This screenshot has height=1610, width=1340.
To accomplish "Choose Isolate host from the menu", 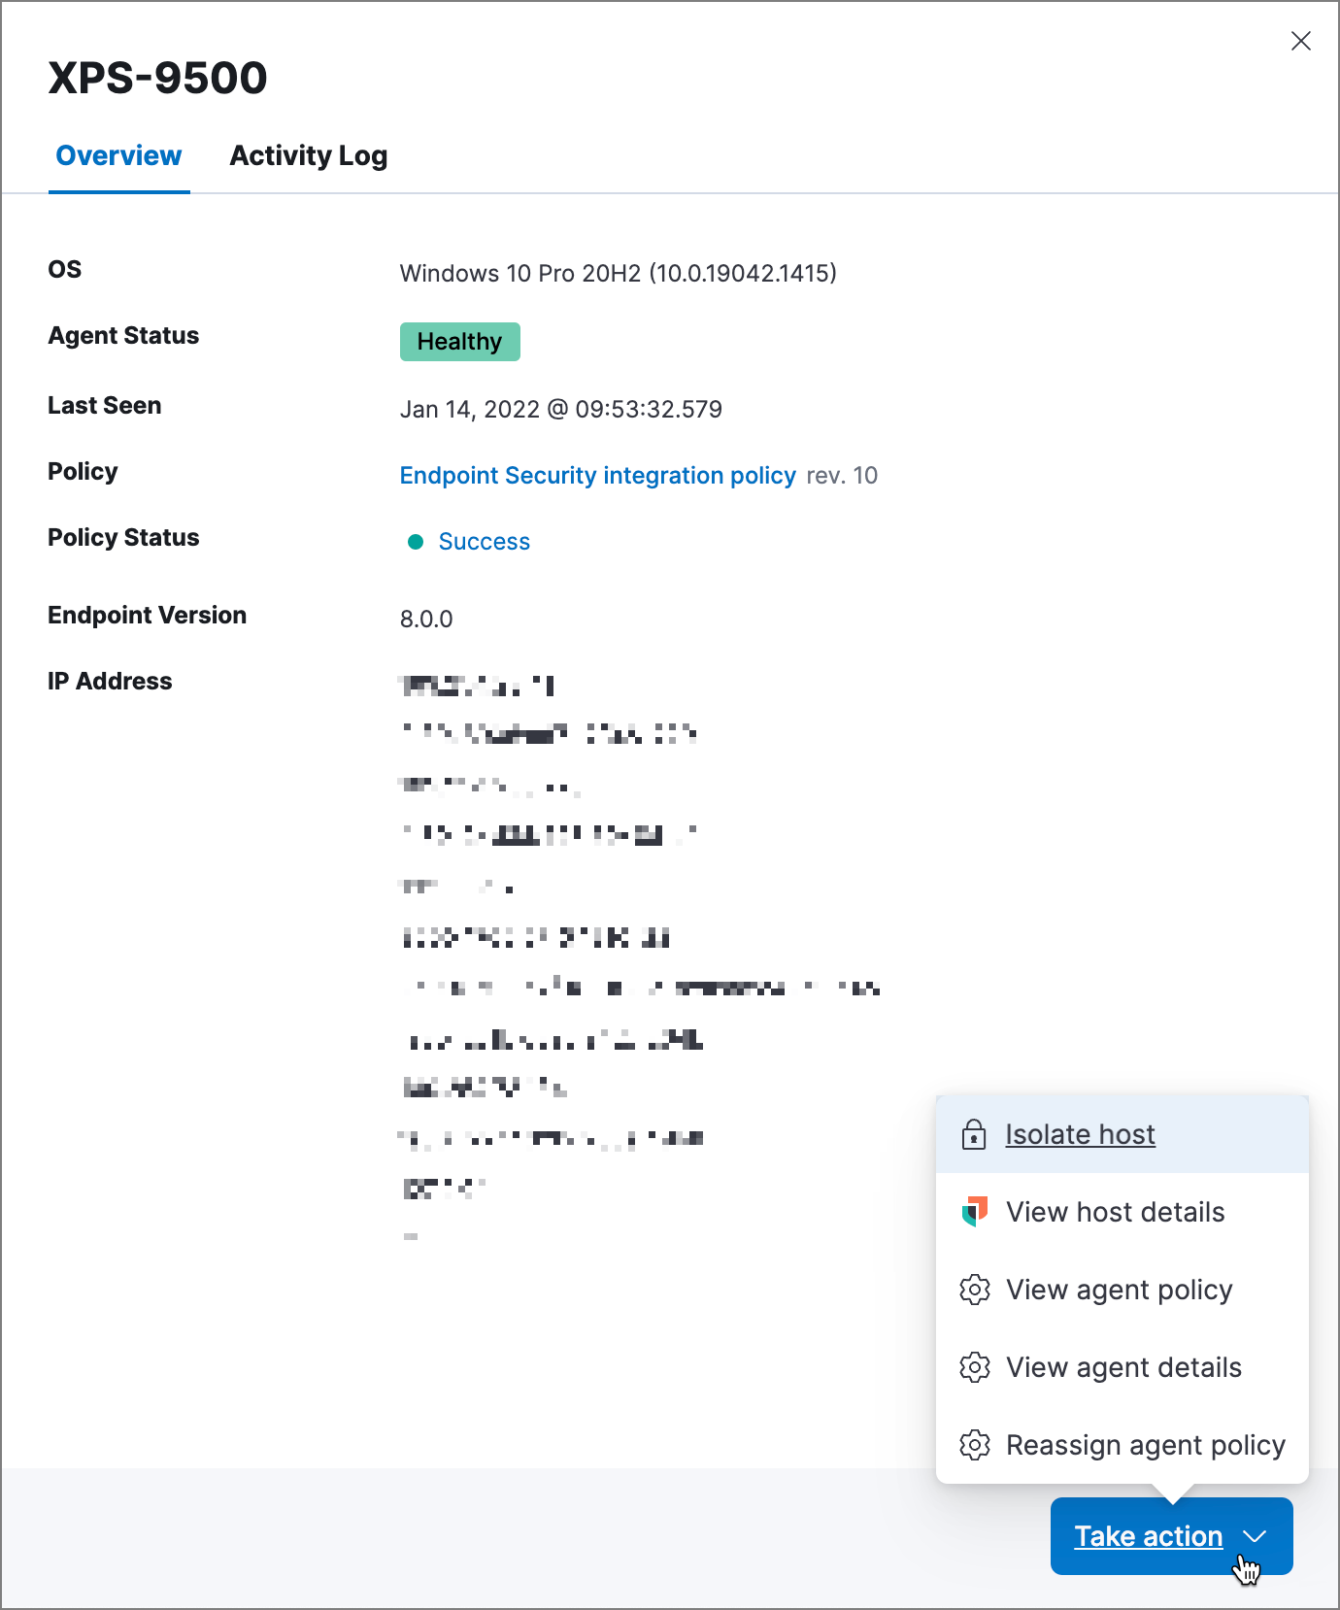I will tap(1080, 1134).
